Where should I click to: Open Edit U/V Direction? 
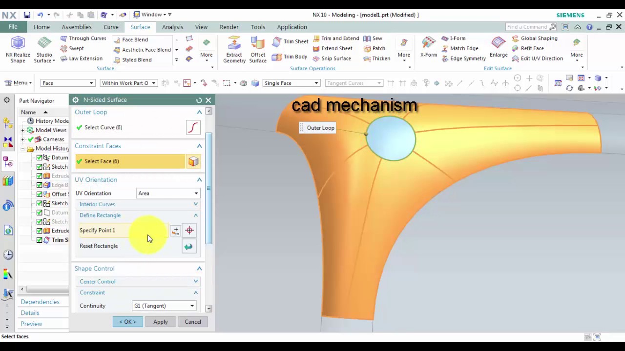click(537, 58)
